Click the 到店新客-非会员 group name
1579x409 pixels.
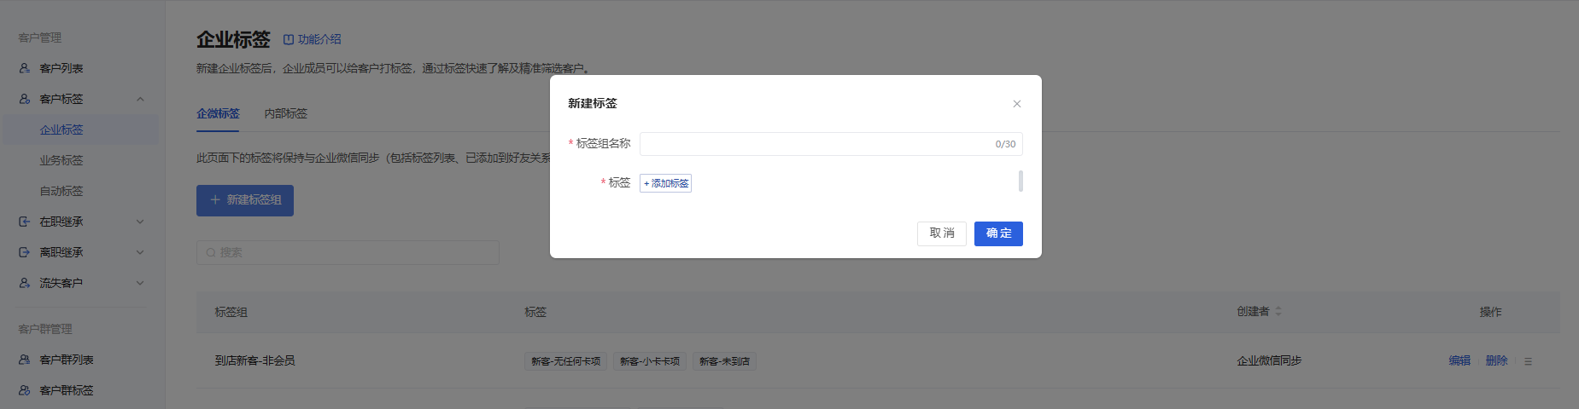click(254, 360)
